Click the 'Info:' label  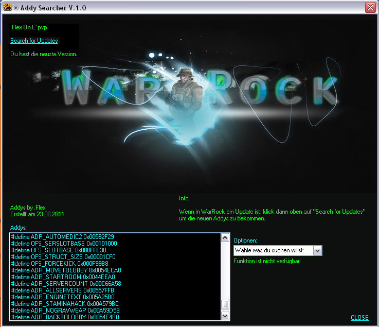click(184, 198)
